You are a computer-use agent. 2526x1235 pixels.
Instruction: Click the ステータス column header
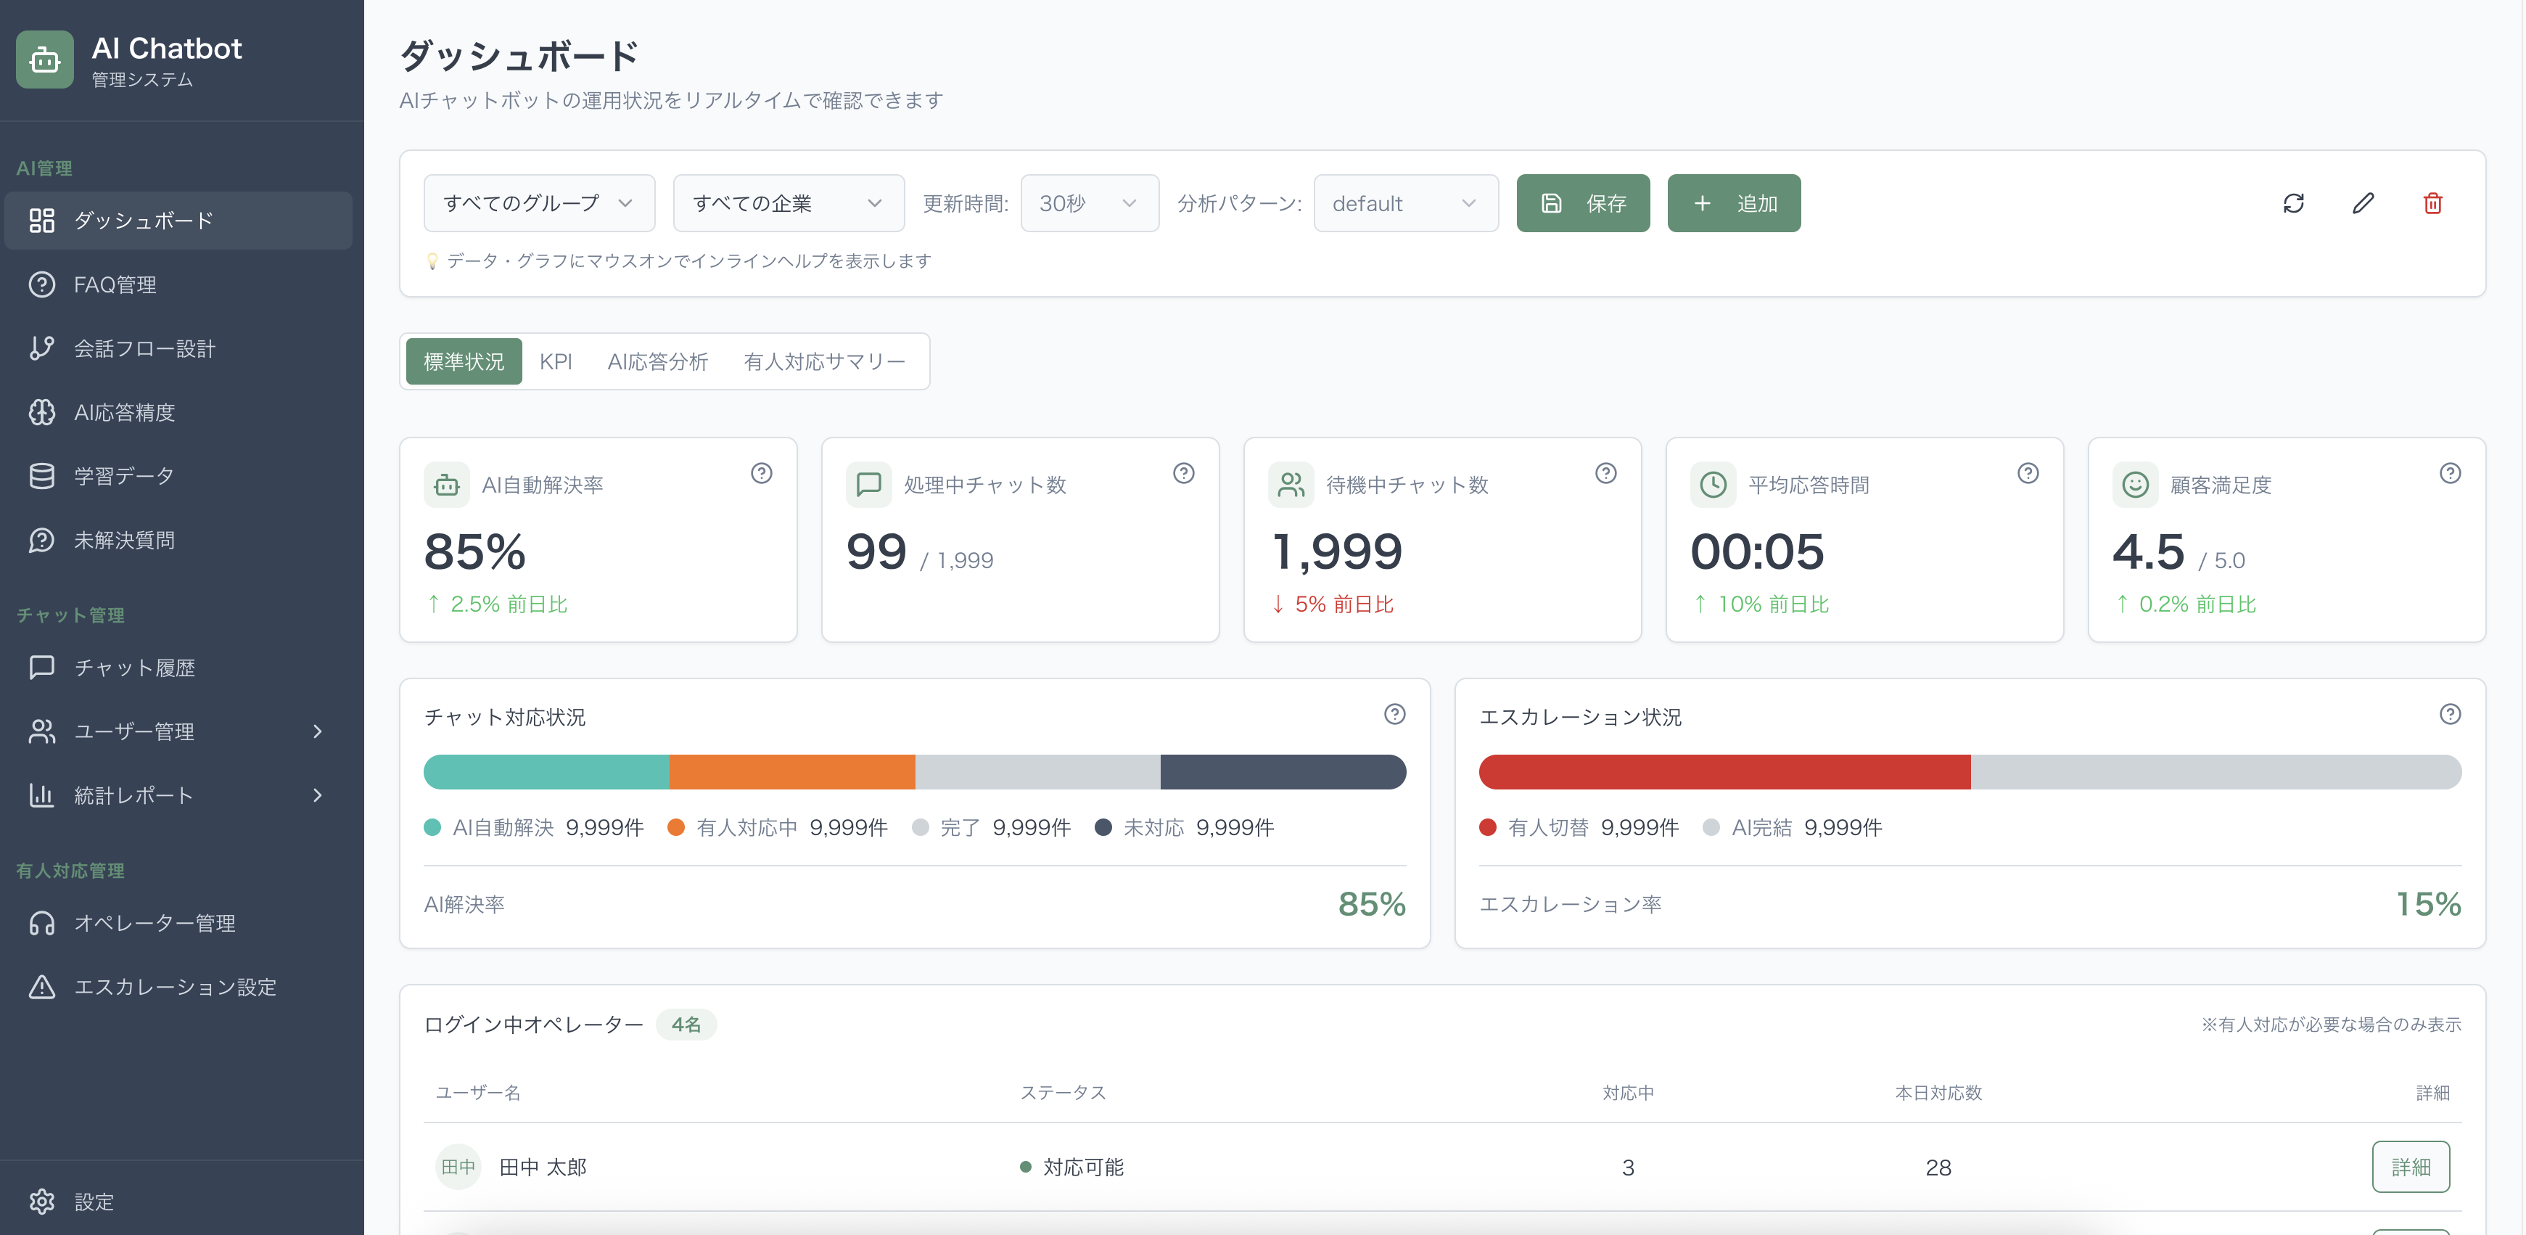coord(1063,1093)
